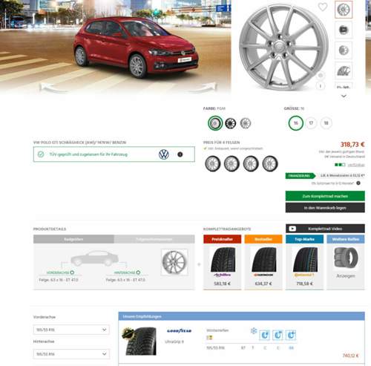Click the Hinterachse info circle icon

[138, 272]
